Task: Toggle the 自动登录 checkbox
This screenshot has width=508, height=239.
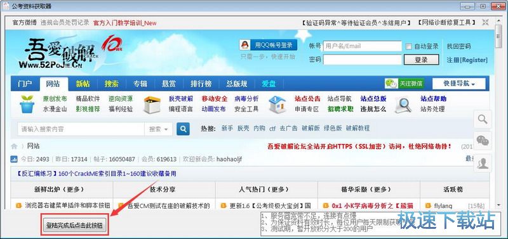Action: (409, 46)
